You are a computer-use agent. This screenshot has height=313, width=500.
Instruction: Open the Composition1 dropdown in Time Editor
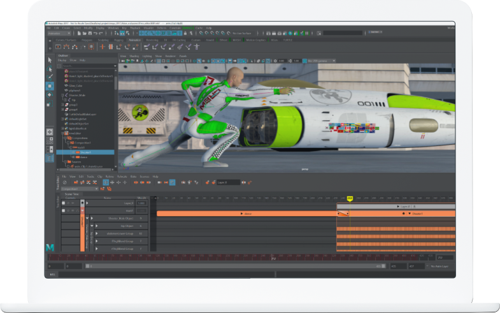click(80, 189)
